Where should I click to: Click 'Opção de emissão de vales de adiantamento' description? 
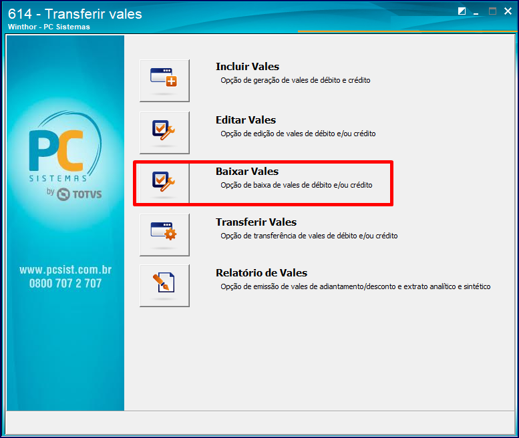pyautogui.click(x=355, y=286)
